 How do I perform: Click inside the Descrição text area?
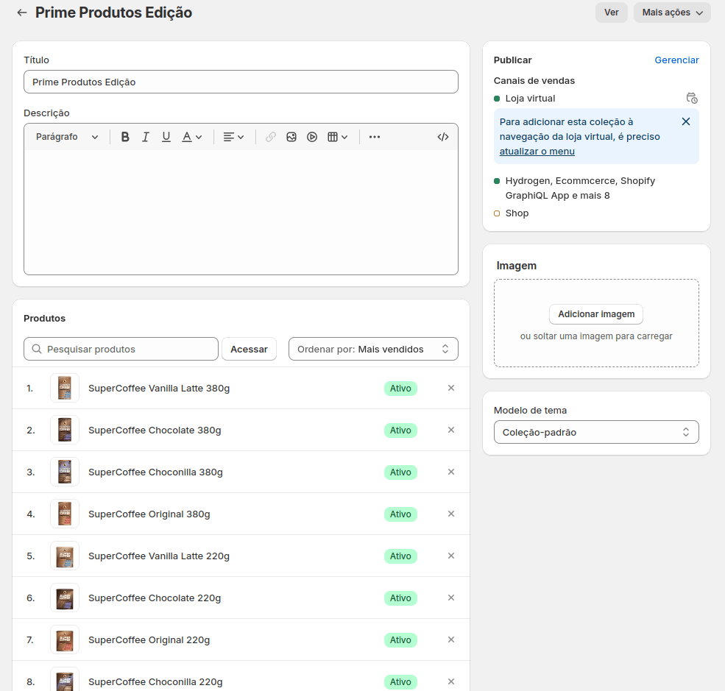(x=241, y=212)
